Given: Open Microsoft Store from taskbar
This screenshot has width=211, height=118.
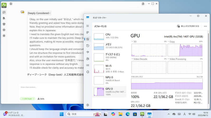Looking at the screenshot, I should click(135, 114).
